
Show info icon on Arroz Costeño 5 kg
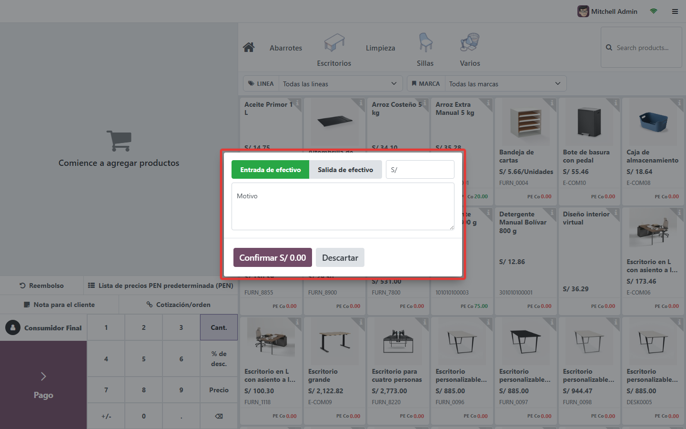click(x=424, y=102)
